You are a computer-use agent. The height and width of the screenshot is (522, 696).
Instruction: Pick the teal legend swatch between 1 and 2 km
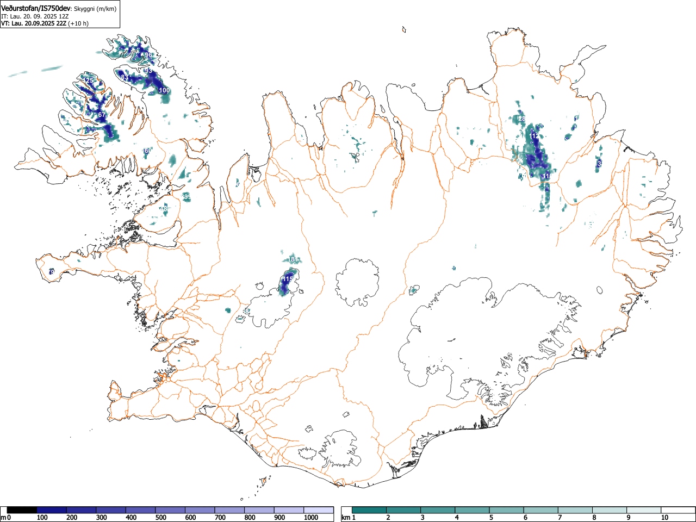[x=369, y=510]
